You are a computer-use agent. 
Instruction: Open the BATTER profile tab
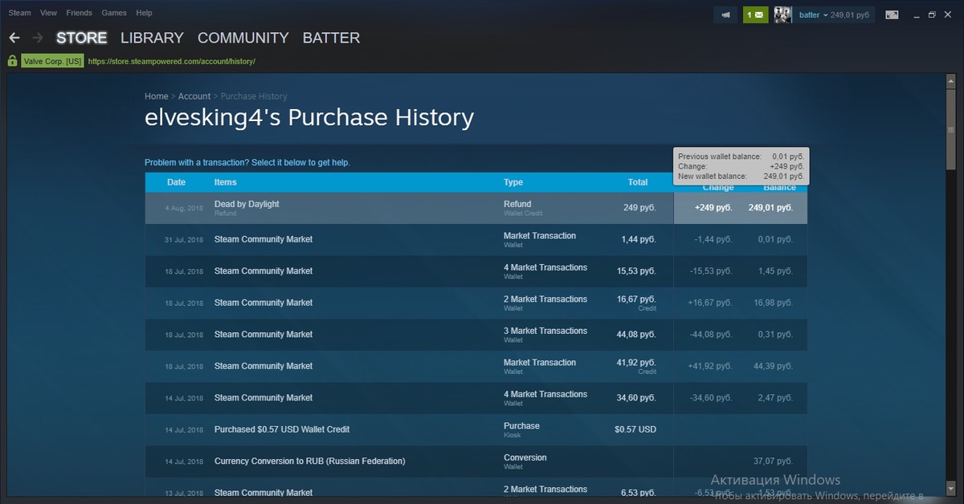click(331, 38)
